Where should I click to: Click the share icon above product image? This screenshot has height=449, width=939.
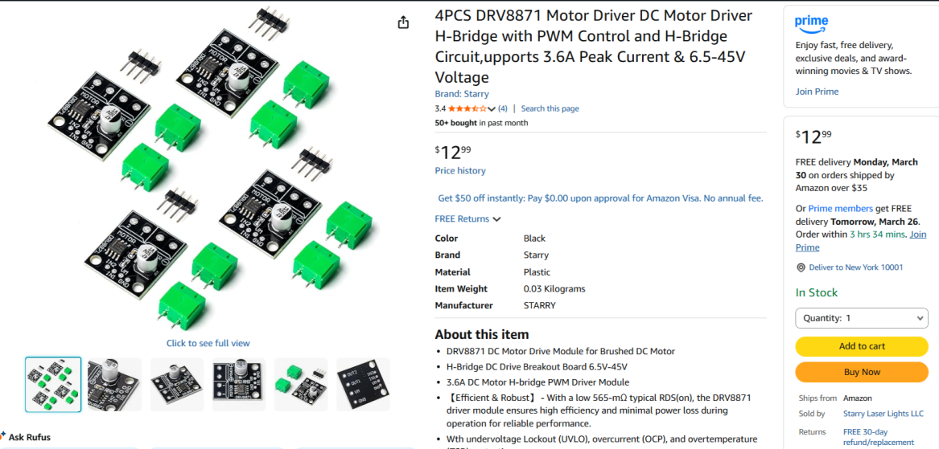pyautogui.click(x=404, y=22)
